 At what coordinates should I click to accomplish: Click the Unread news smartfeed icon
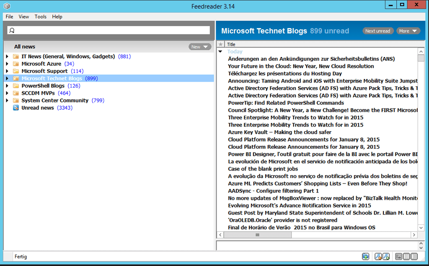click(16, 108)
